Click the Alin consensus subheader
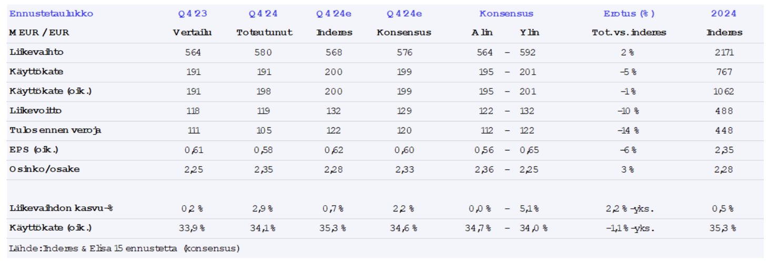Viewport: 768px width, 263px height. pos(482,33)
